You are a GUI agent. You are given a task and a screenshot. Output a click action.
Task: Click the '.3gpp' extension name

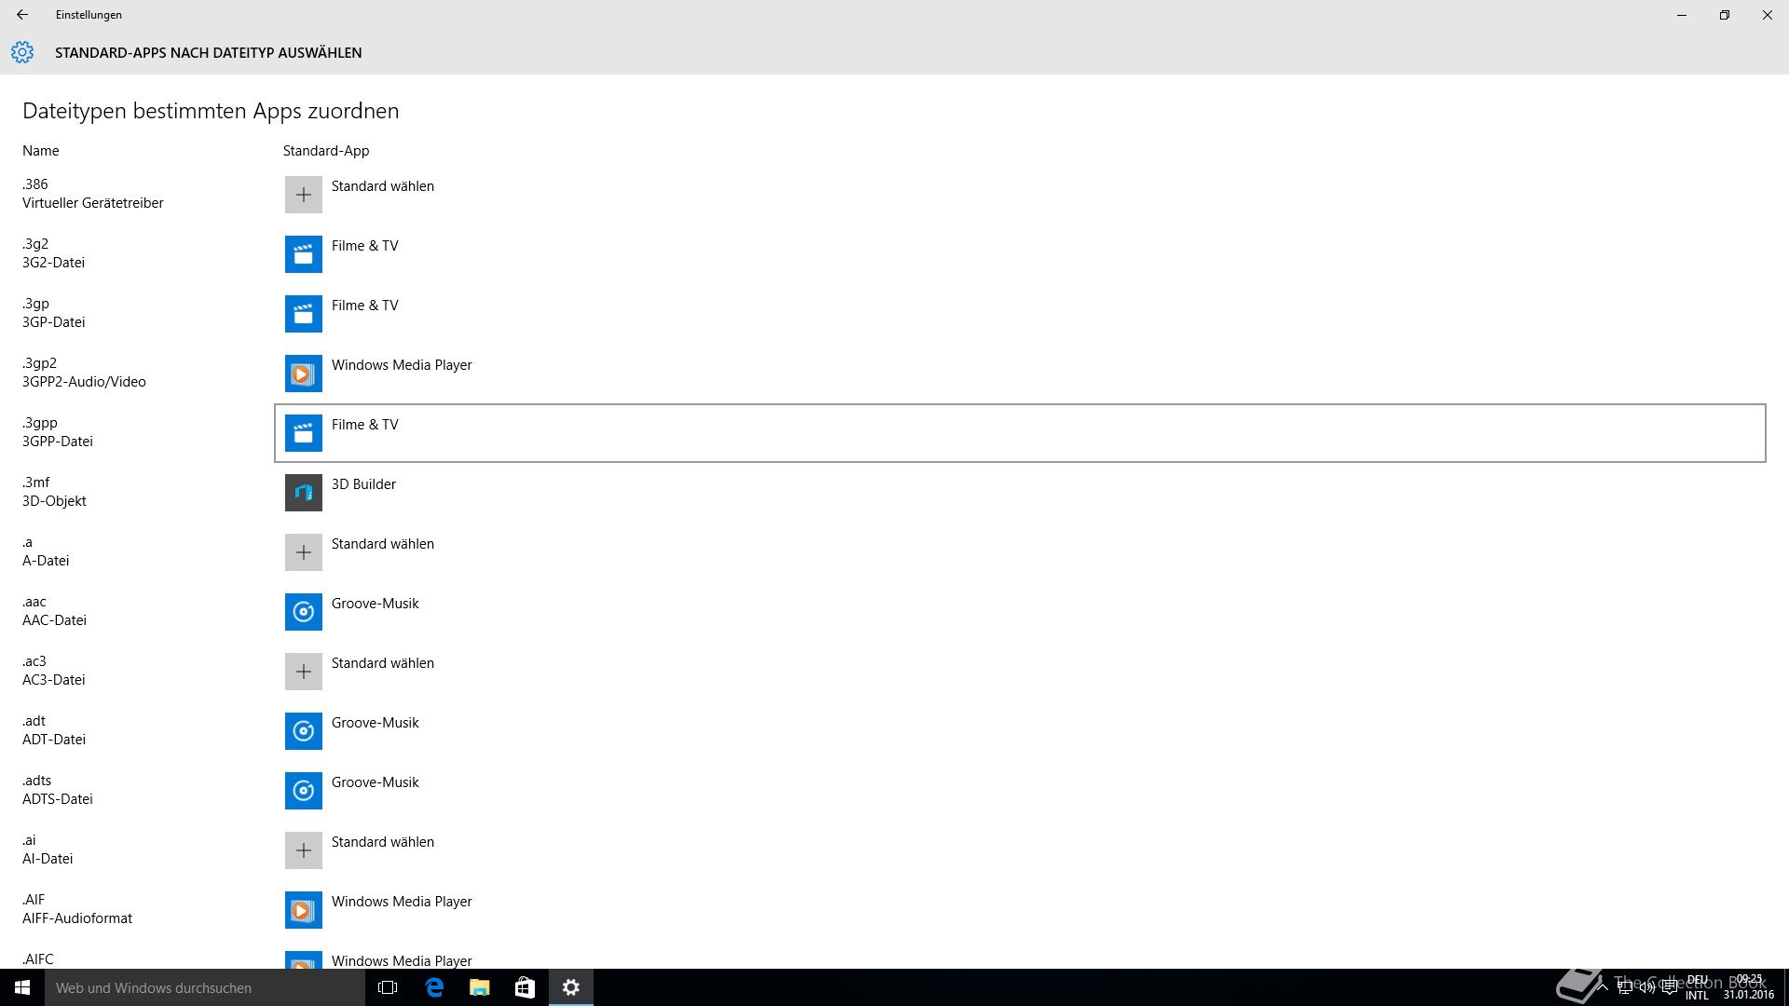tap(40, 423)
